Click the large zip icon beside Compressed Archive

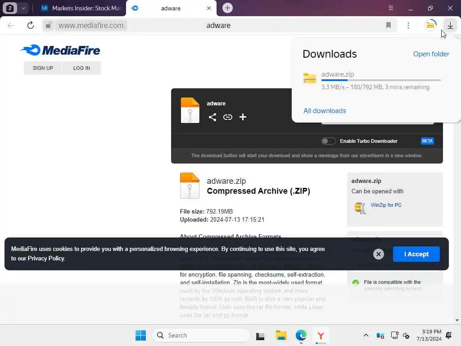tap(190, 186)
